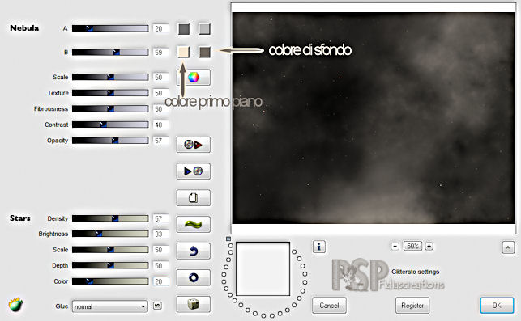Click Opacity value field 57

point(160,141)
